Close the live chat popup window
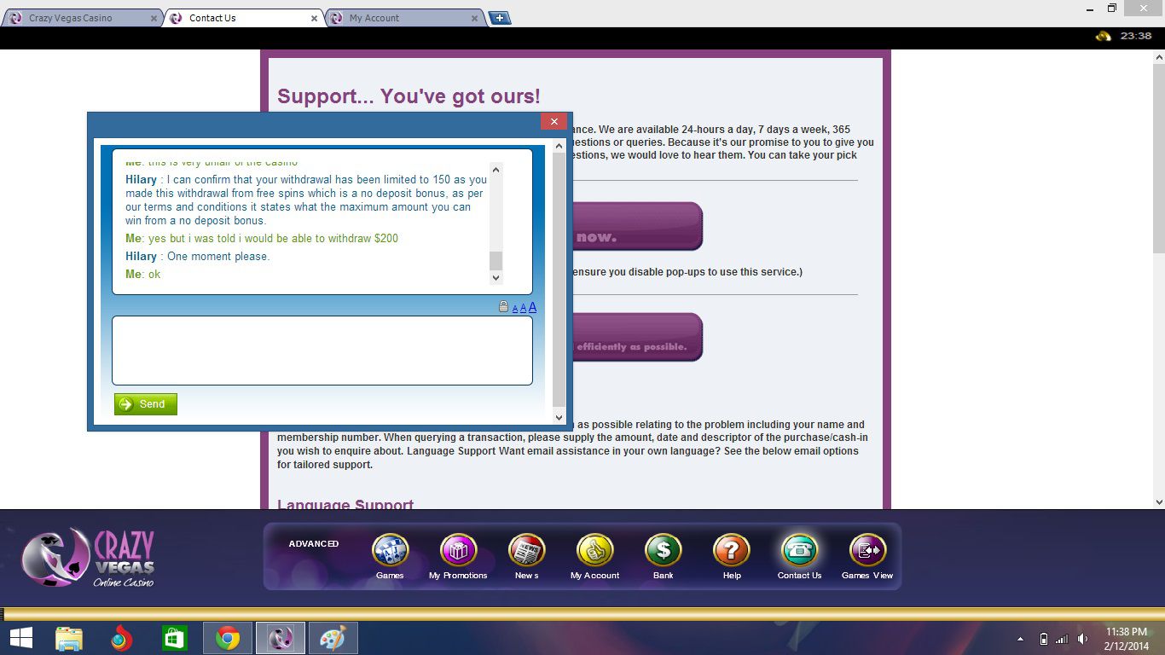 pos(554,121)
